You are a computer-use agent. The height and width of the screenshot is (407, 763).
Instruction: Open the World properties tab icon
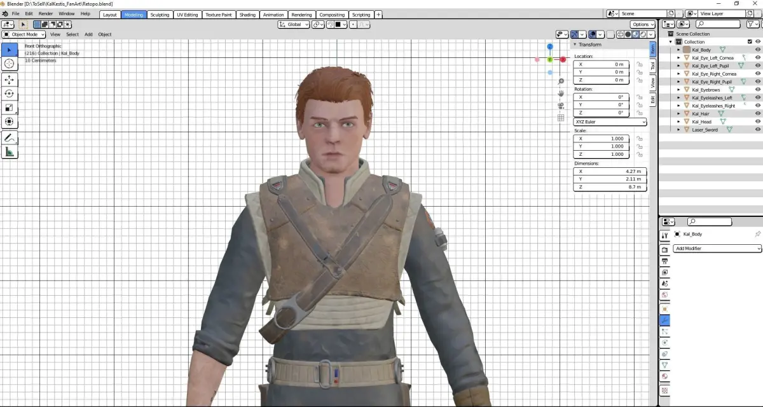pos(664,295)
